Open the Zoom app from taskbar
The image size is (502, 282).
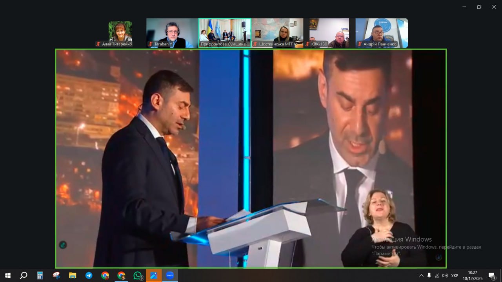pyautogui.click(x=170, y=275)
